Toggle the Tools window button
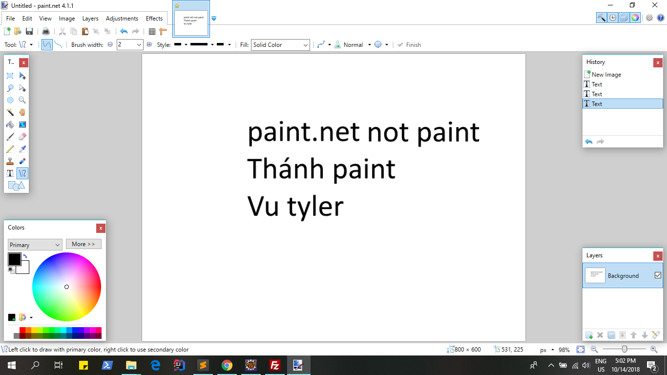 (x=602, y=18)
